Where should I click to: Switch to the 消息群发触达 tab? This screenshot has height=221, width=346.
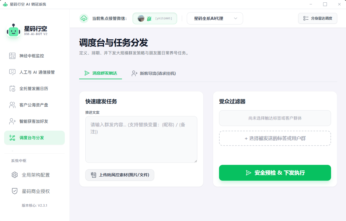click(x=101, y=73)
